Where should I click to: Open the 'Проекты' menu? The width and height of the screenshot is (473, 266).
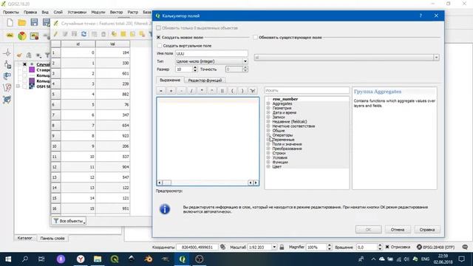[x=11, y=12]
